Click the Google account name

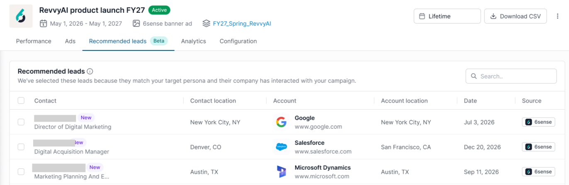[305, 118]
